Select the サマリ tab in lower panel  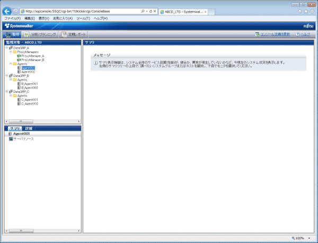(15, 128)
